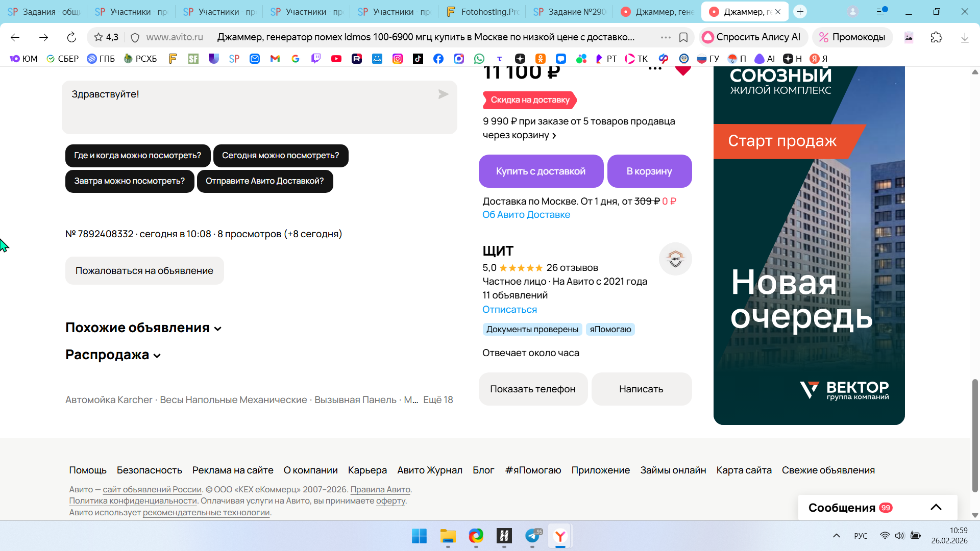Expand the Распродажа section
Screen dimensions: 980x551
pos(113,355)
